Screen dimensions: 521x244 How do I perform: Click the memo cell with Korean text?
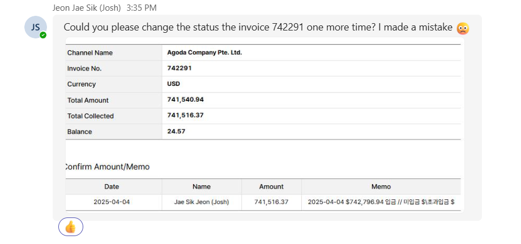(381, 202)
